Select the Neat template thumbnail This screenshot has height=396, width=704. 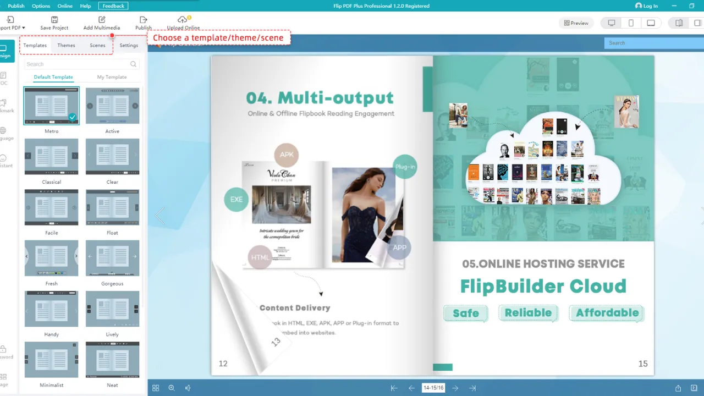click(x=112, y=360)
